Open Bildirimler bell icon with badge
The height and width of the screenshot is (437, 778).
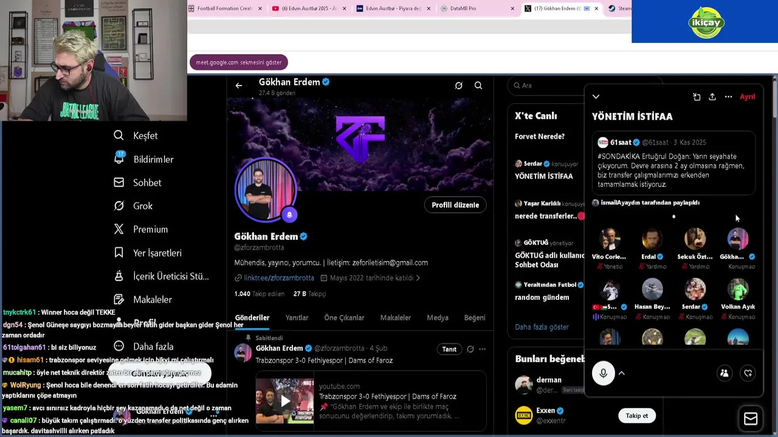[119, 158]
